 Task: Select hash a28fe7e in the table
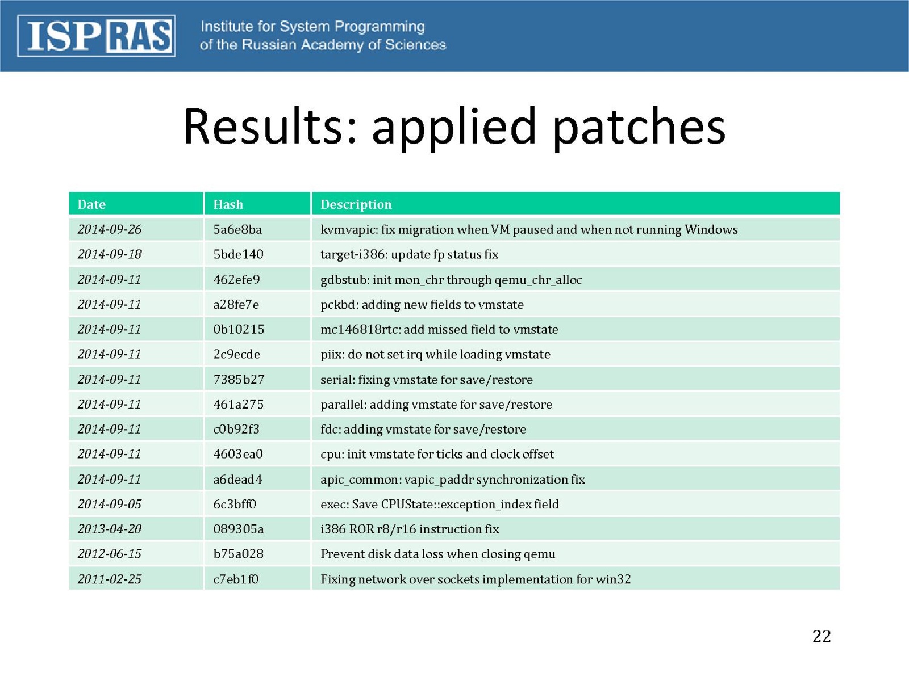(236, 304)
